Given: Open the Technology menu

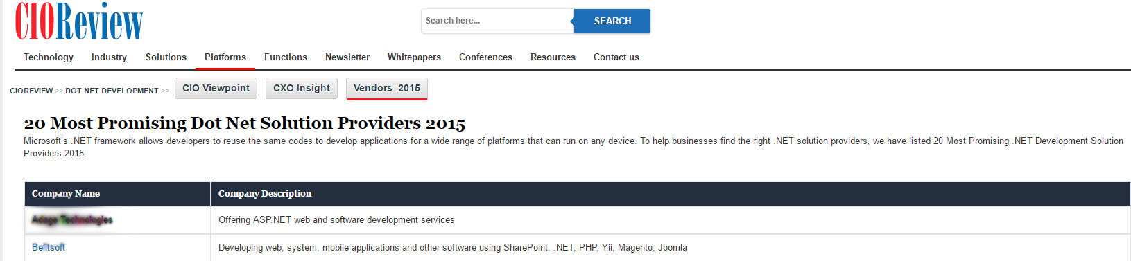Looking at the screenshot, I should [x=49, y=57].
